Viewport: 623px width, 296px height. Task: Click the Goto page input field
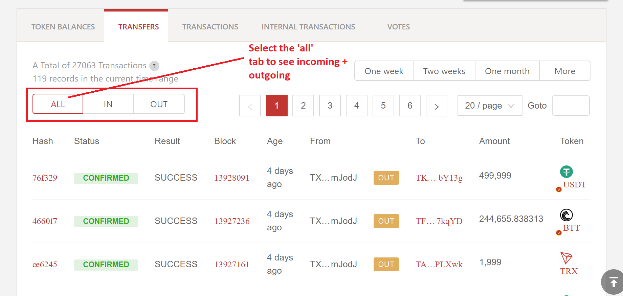[571, 106]
